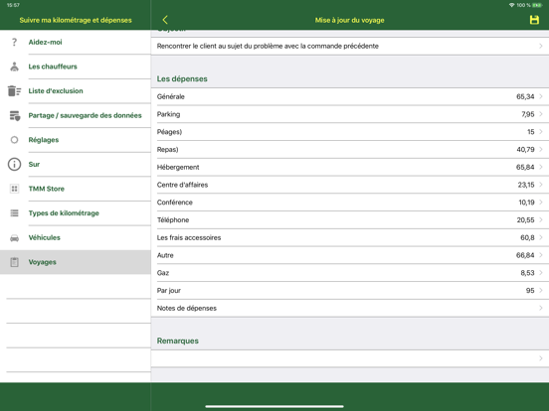Click the 60,8 frais accessoires amount
This screenshot has height=411, width=549.
[x=527, y=237]
